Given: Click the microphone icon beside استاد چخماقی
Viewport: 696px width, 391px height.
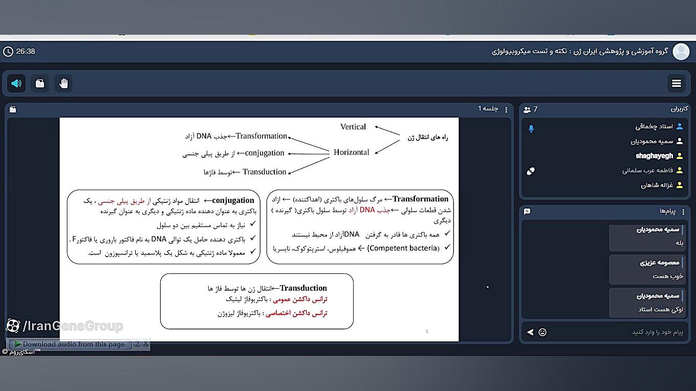Looking at the screenshot, I should click(x=531, y=128).
